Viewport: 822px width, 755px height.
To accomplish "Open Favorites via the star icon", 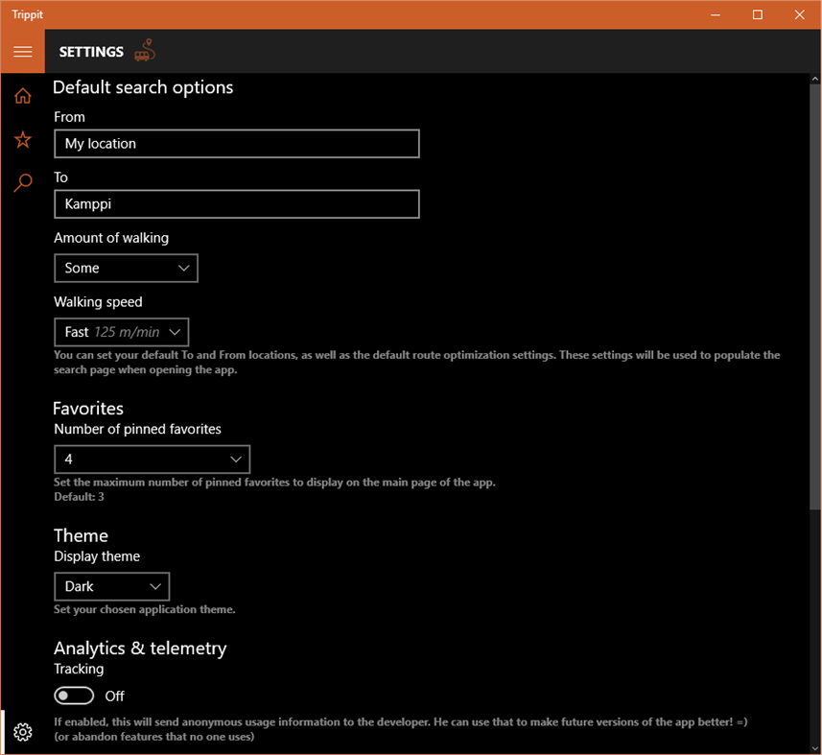I will click(22, 139).
